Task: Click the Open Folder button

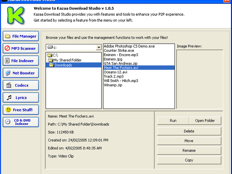Action: tap(205, 121)
